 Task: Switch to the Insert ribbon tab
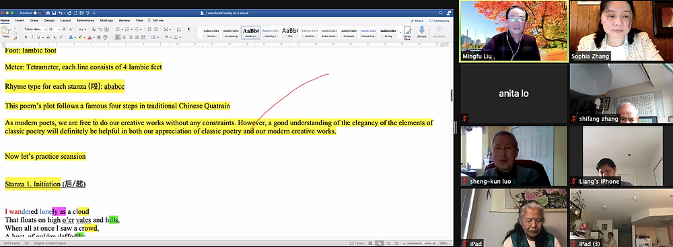point(20,20)
